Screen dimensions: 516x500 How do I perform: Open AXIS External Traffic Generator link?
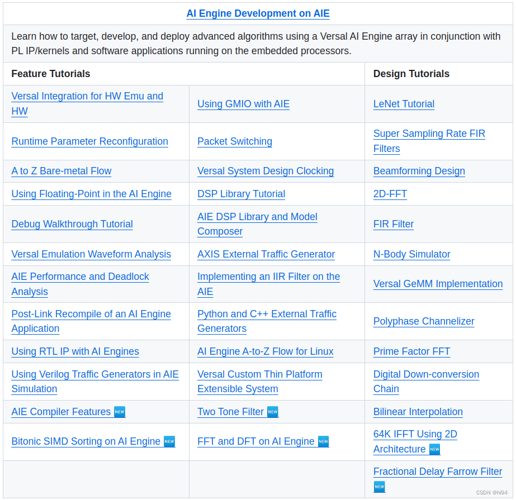[x=266, y=254]
